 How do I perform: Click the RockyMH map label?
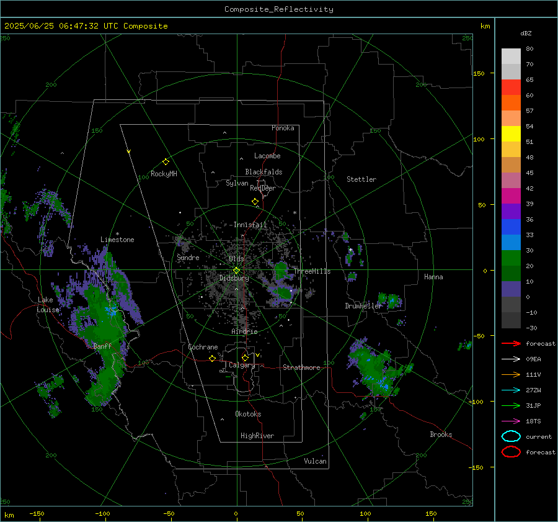[164, 174]
